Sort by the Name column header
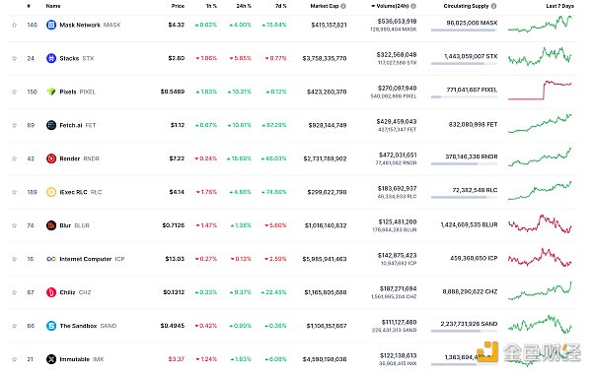 point(53,6)
